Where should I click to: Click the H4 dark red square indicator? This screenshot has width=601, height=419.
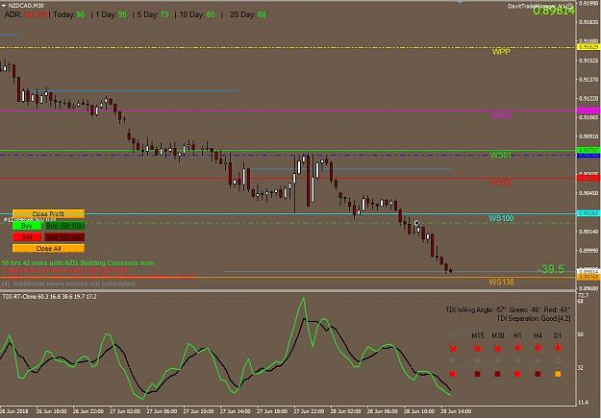pyautogui.click(x=538, y=374)
